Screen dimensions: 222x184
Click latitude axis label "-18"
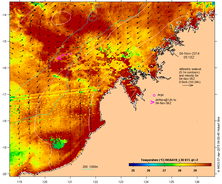[4, 121]
